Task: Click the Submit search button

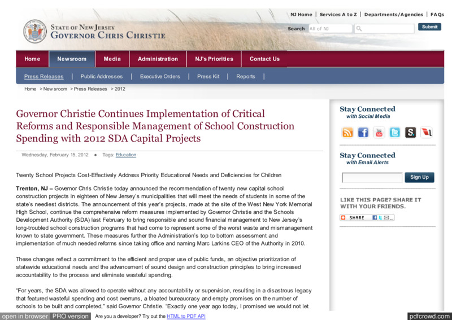Action: pos(429,27)
